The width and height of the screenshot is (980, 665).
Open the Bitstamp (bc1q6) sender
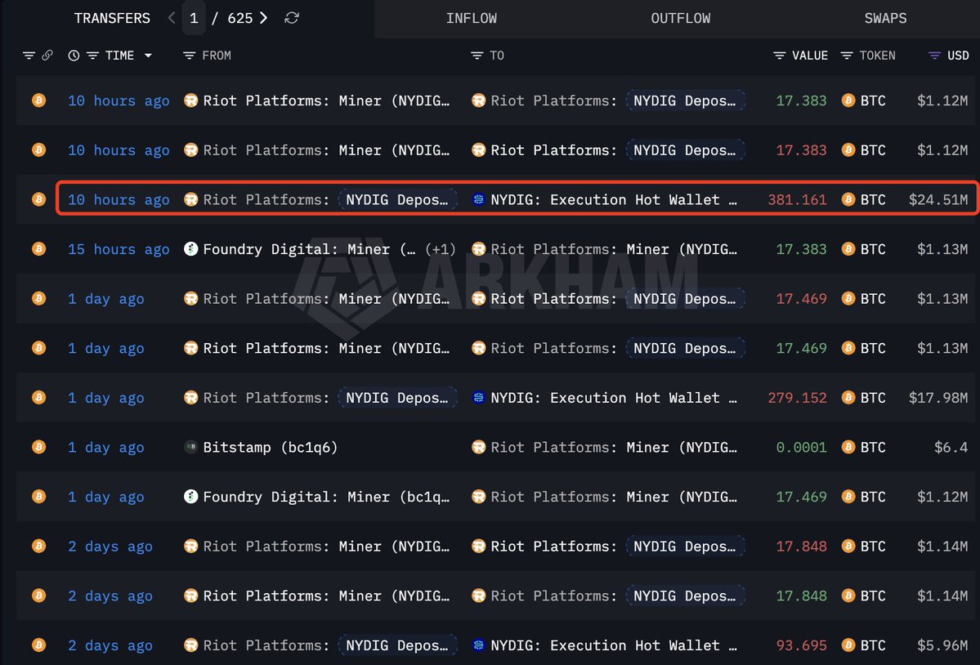coord(270,447)
